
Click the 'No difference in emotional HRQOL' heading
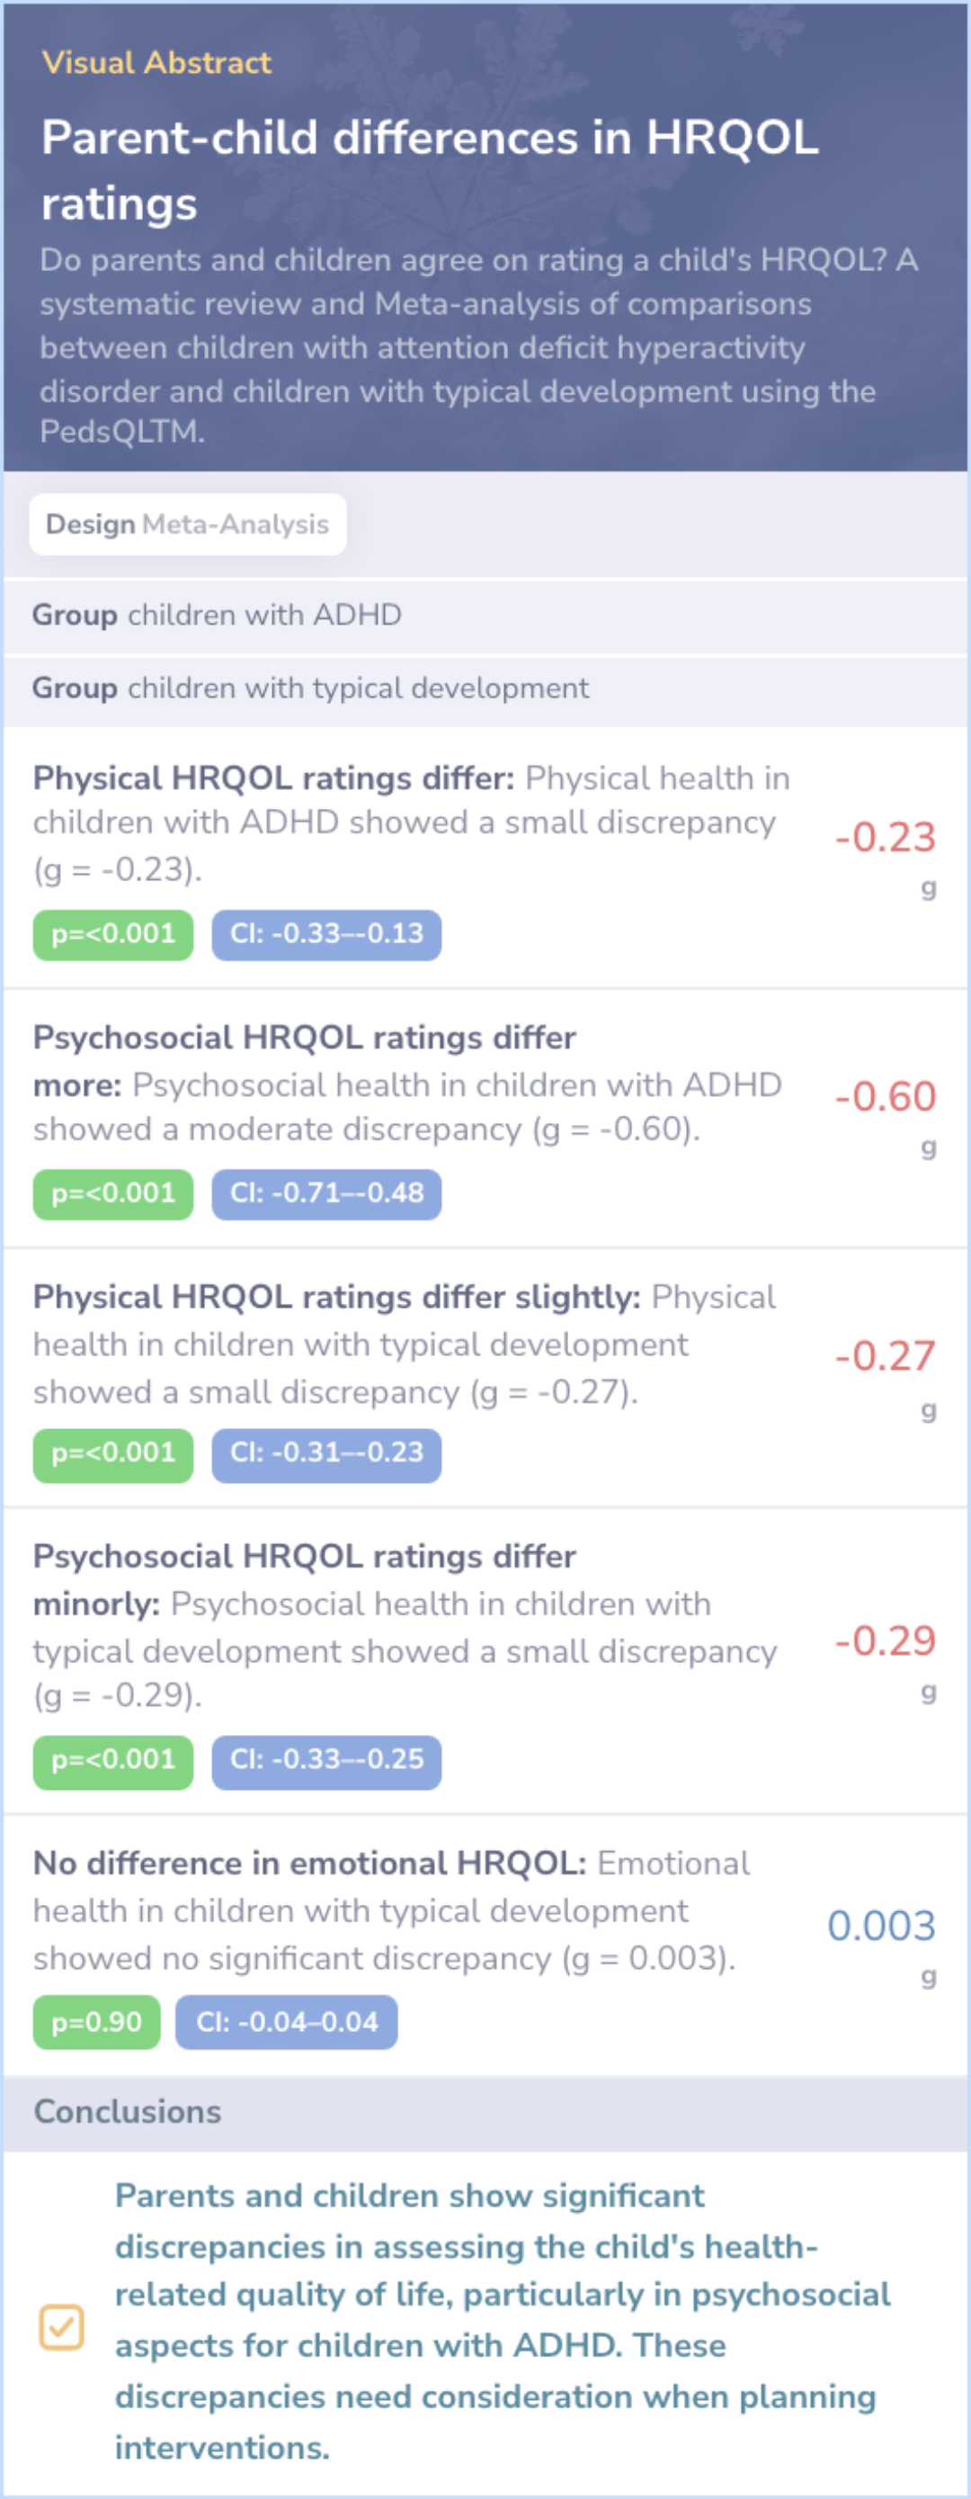click(x=309, y=1864)
